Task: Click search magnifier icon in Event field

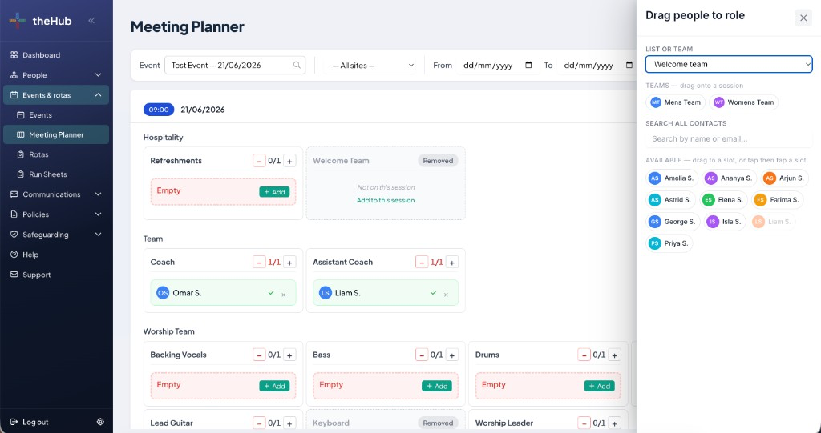Action: pyautogui.click(x=297, y=66)
